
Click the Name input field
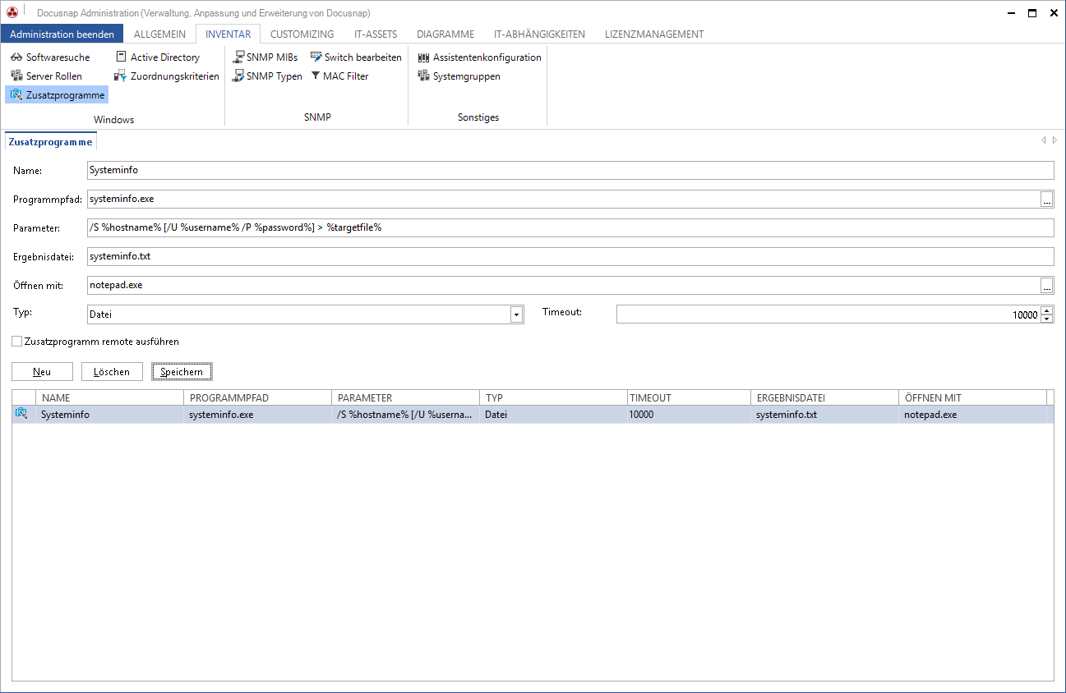(570, 170)
